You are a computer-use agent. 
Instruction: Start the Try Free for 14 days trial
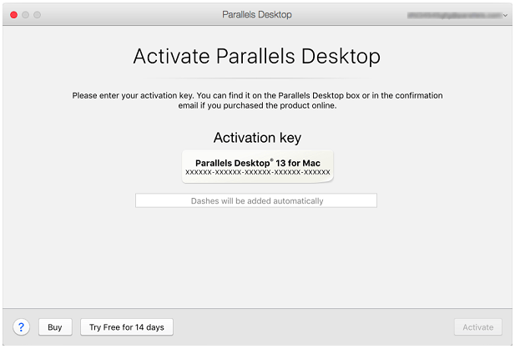pyautogui.click(x=127, y=327)
